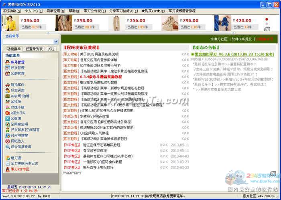
Task: Open the 软件BUG提交 link
Action: (x=242, y=39)
